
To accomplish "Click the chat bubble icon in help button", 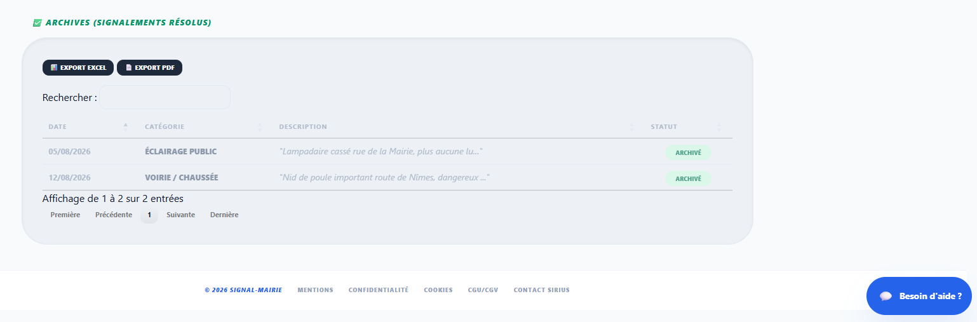I will pyautogui.click(x=886, y=296).
